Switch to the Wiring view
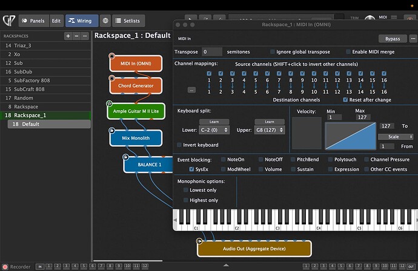 [82, 21]
